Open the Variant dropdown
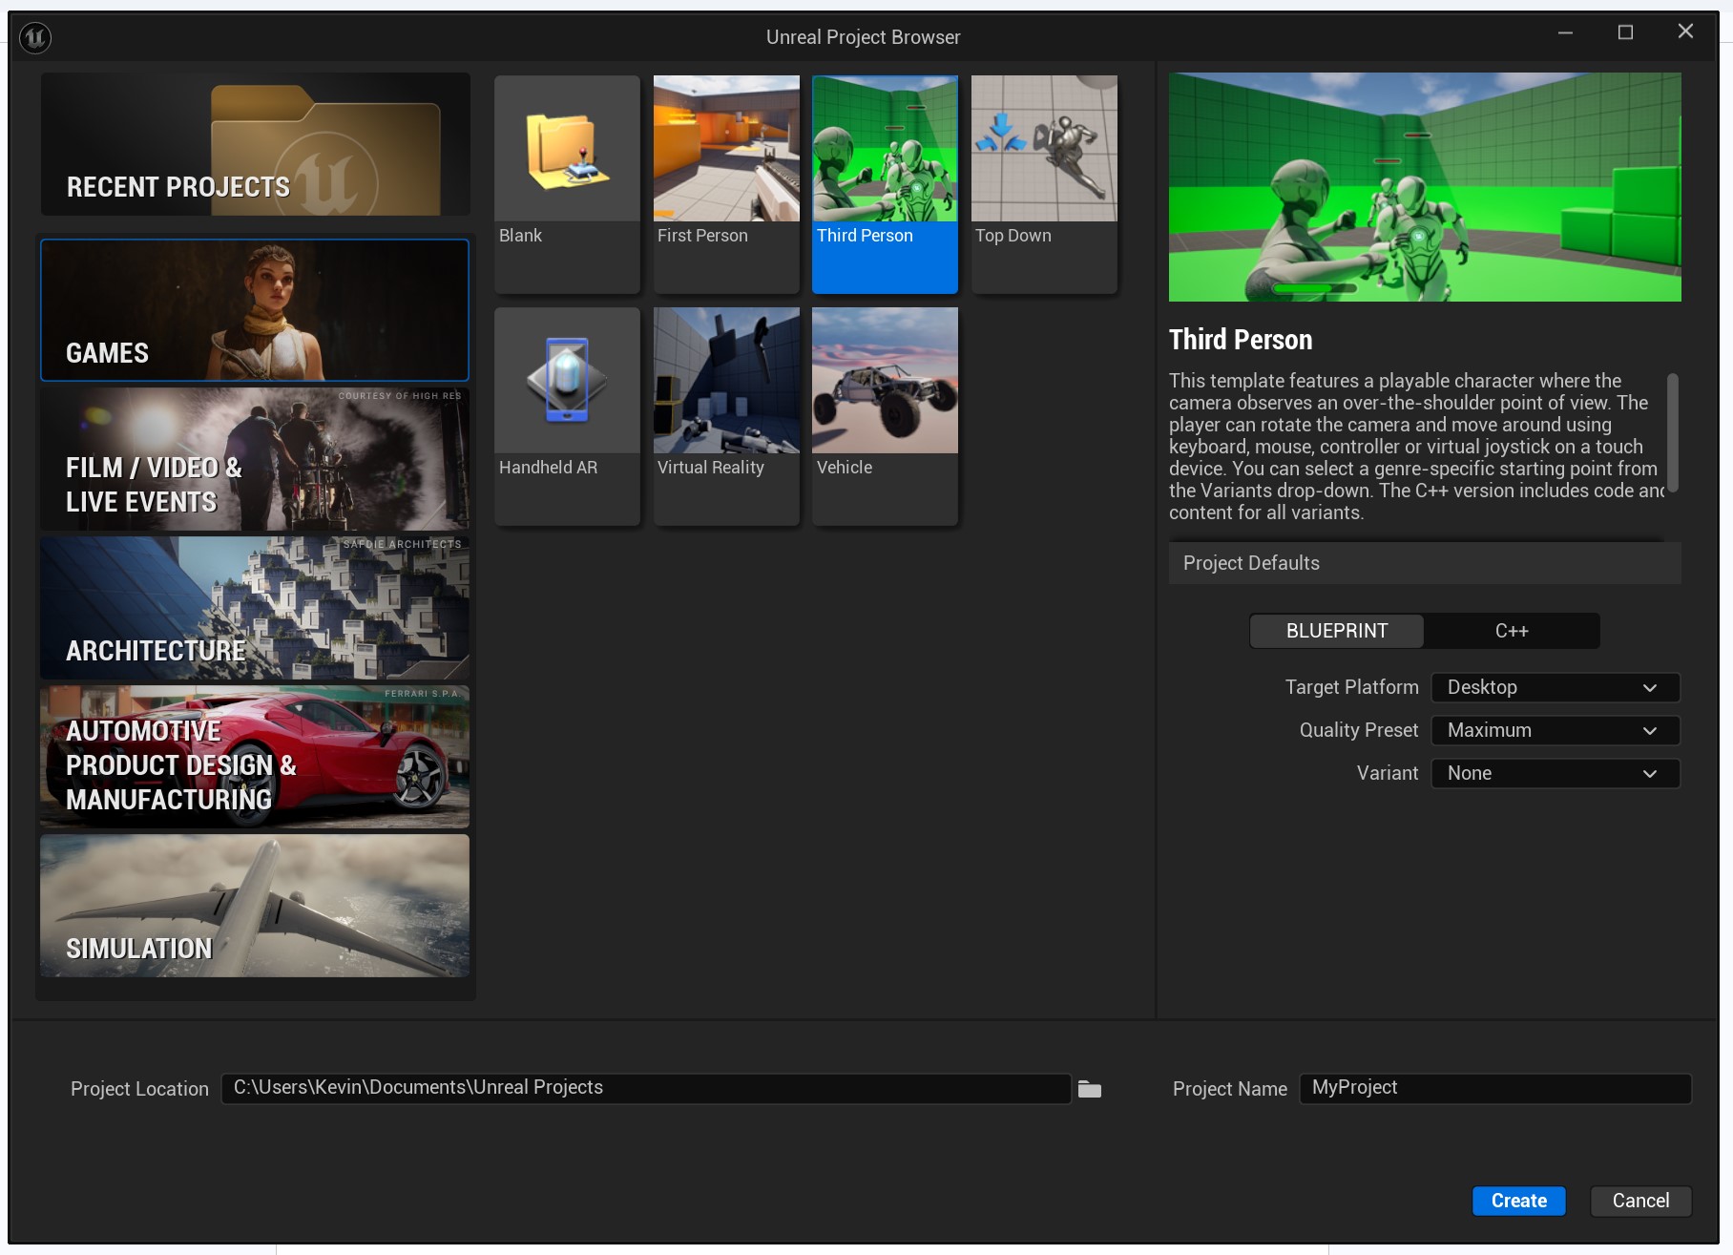 [x=1556, y=774]
